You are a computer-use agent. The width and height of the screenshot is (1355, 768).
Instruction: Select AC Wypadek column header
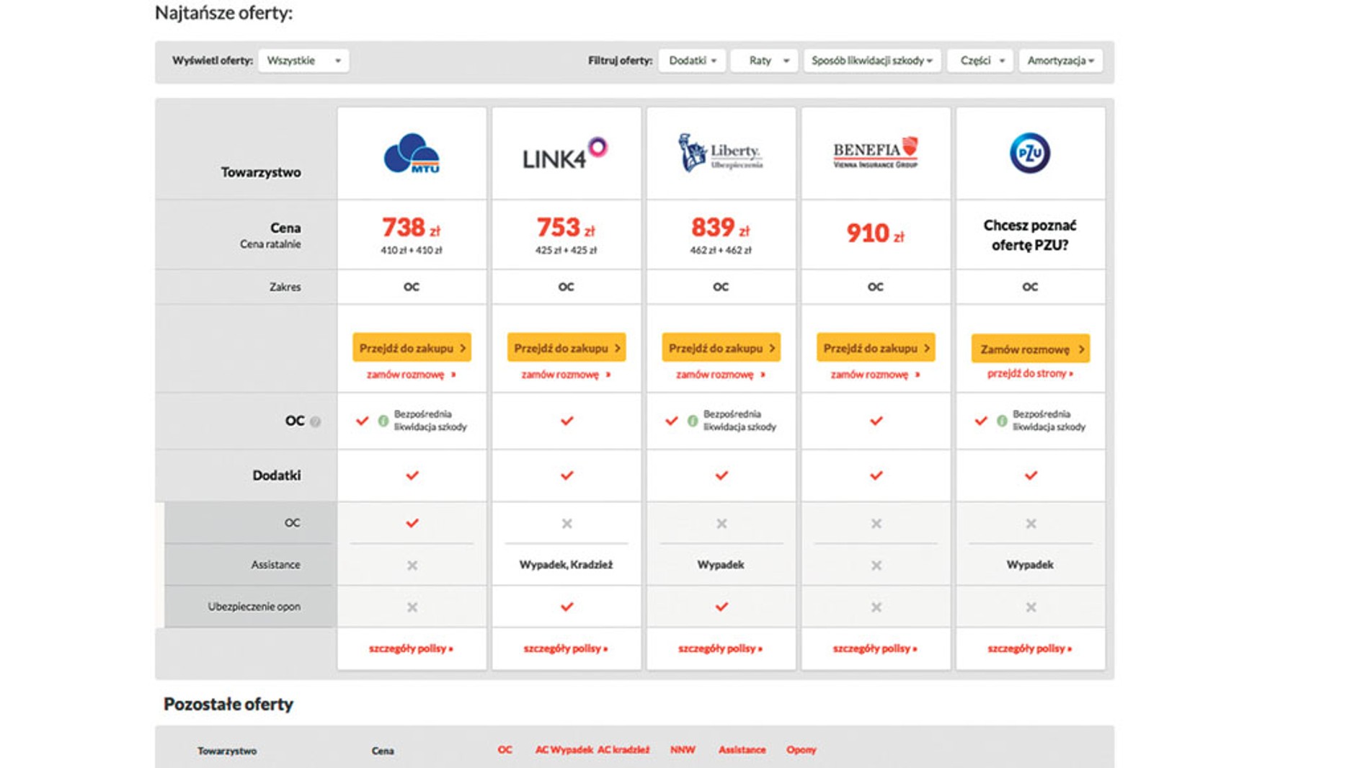tap(564, 750)
